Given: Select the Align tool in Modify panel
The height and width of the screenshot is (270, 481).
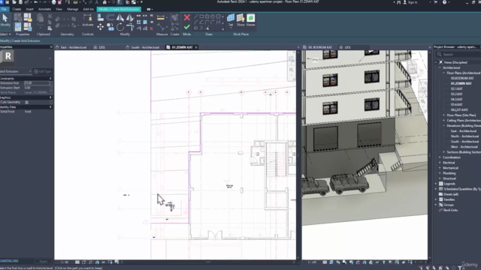Looking at the screenshot, I should (100, 18).
